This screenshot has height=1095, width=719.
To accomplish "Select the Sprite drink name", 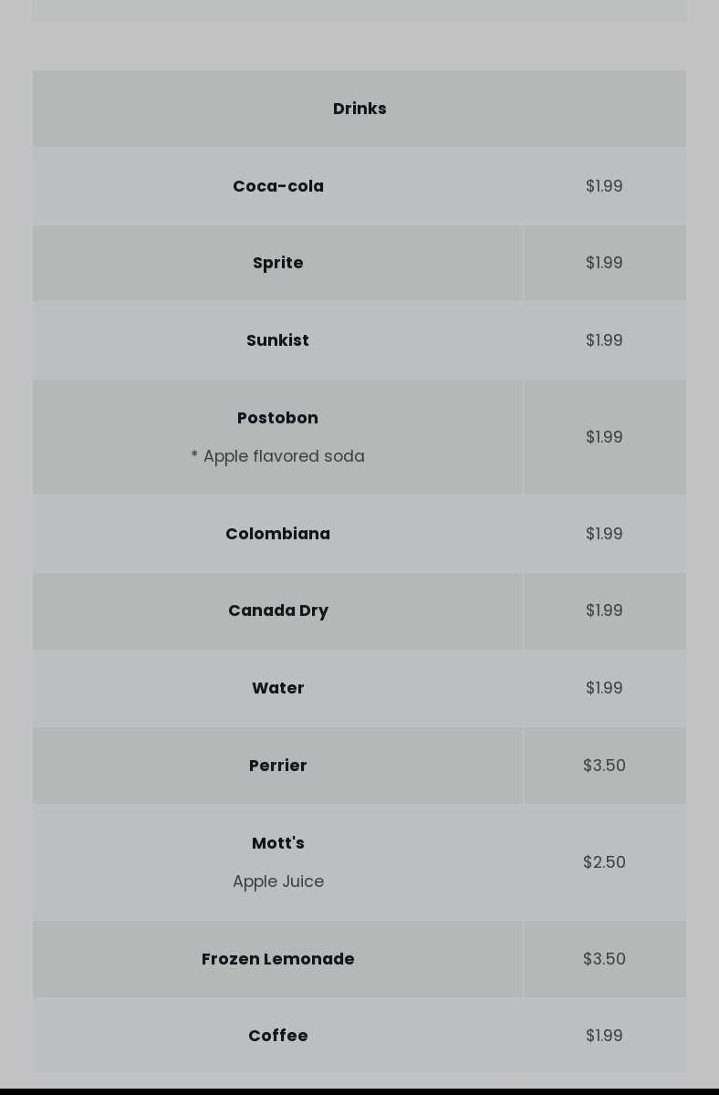I will [x=278, y=263].
